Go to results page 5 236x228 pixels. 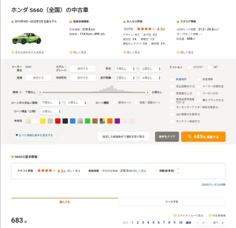tap(153, 222)
